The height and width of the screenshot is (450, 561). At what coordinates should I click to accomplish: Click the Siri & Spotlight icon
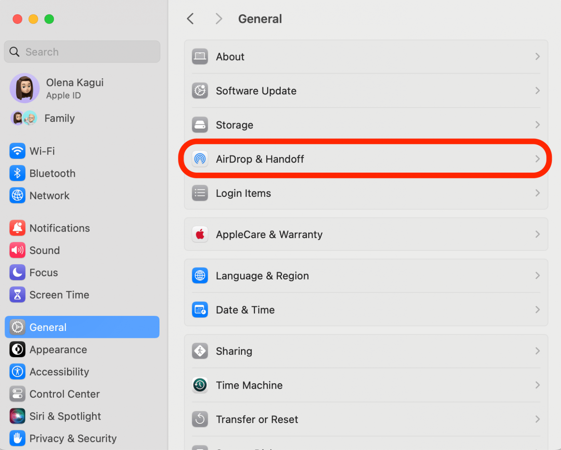pyautogui.click(x=17, y=416)
